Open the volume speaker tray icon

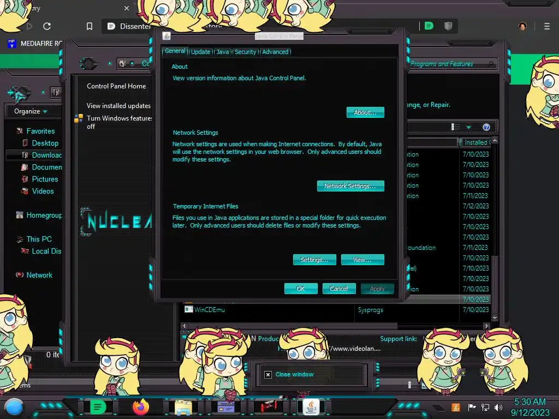[x=498, y=407]
